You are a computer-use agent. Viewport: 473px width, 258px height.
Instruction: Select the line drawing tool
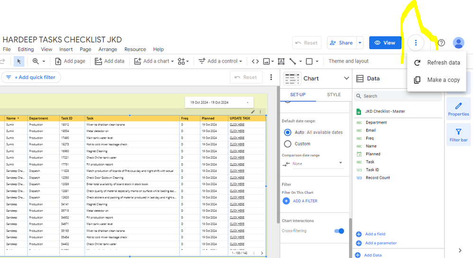[292, 62]
